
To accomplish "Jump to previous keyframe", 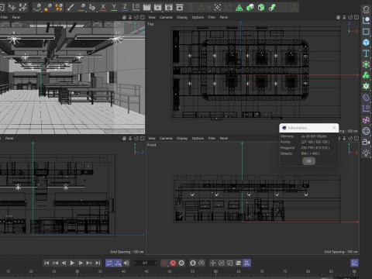I will tap(55, 263).
